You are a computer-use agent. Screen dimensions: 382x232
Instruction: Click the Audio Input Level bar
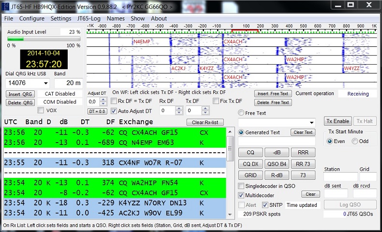click(x=44, y=39)
